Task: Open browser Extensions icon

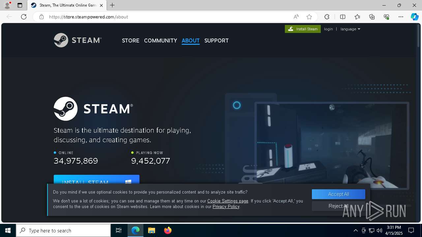Action: (327, 17)
